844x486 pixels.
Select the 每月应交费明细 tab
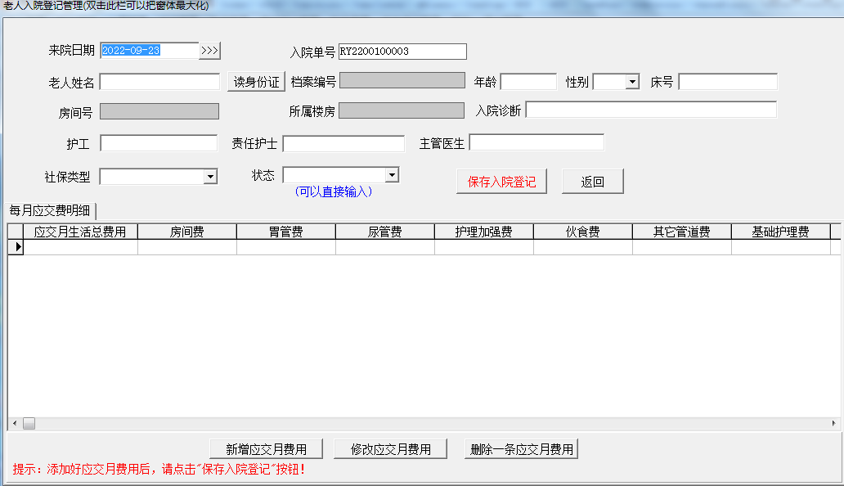coord(50,210)
